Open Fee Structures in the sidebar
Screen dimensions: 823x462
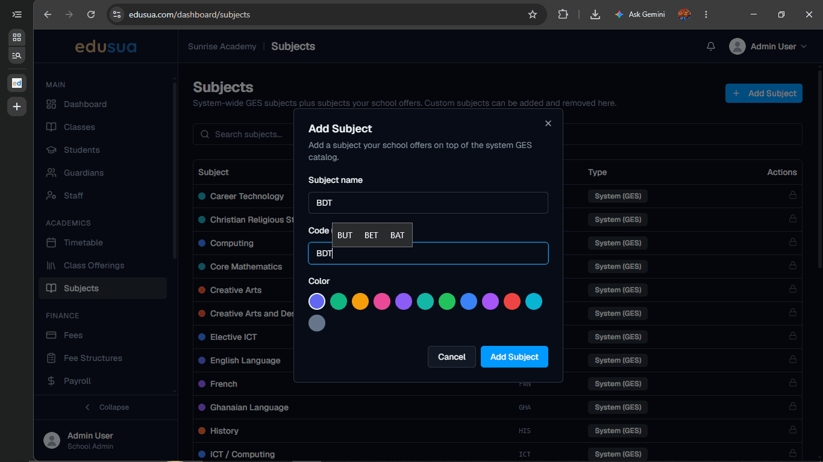(102, 358)
